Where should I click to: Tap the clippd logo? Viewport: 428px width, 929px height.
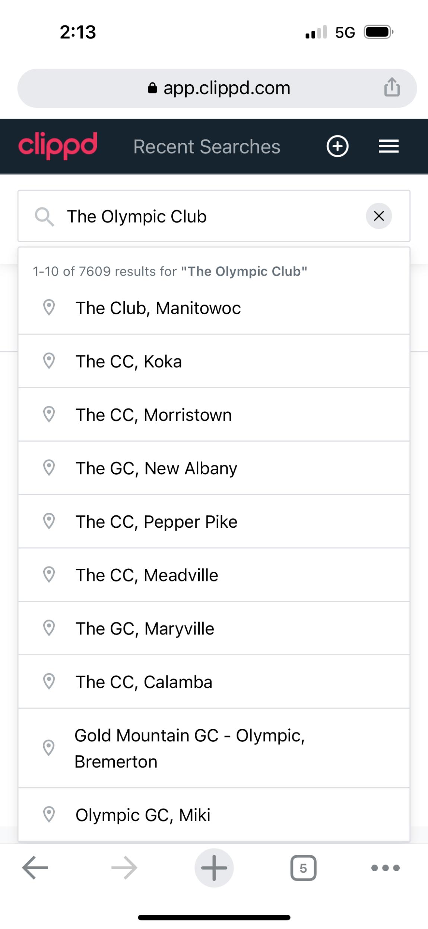58,145
